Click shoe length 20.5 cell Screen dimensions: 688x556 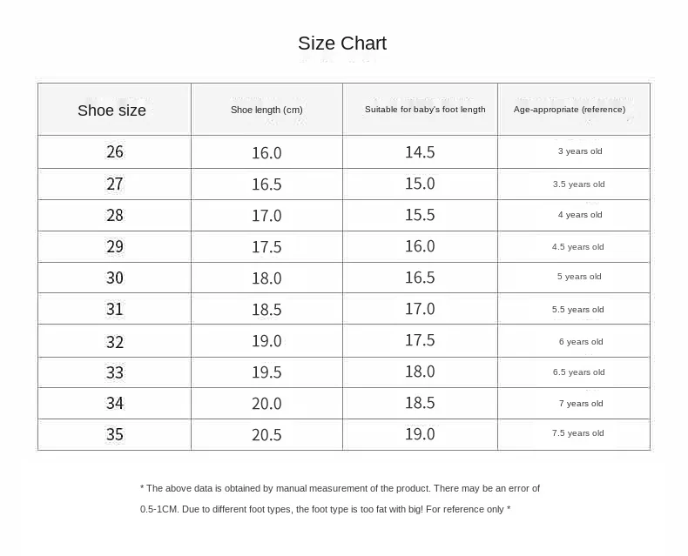pyautogui.click(x=266, y=435)
